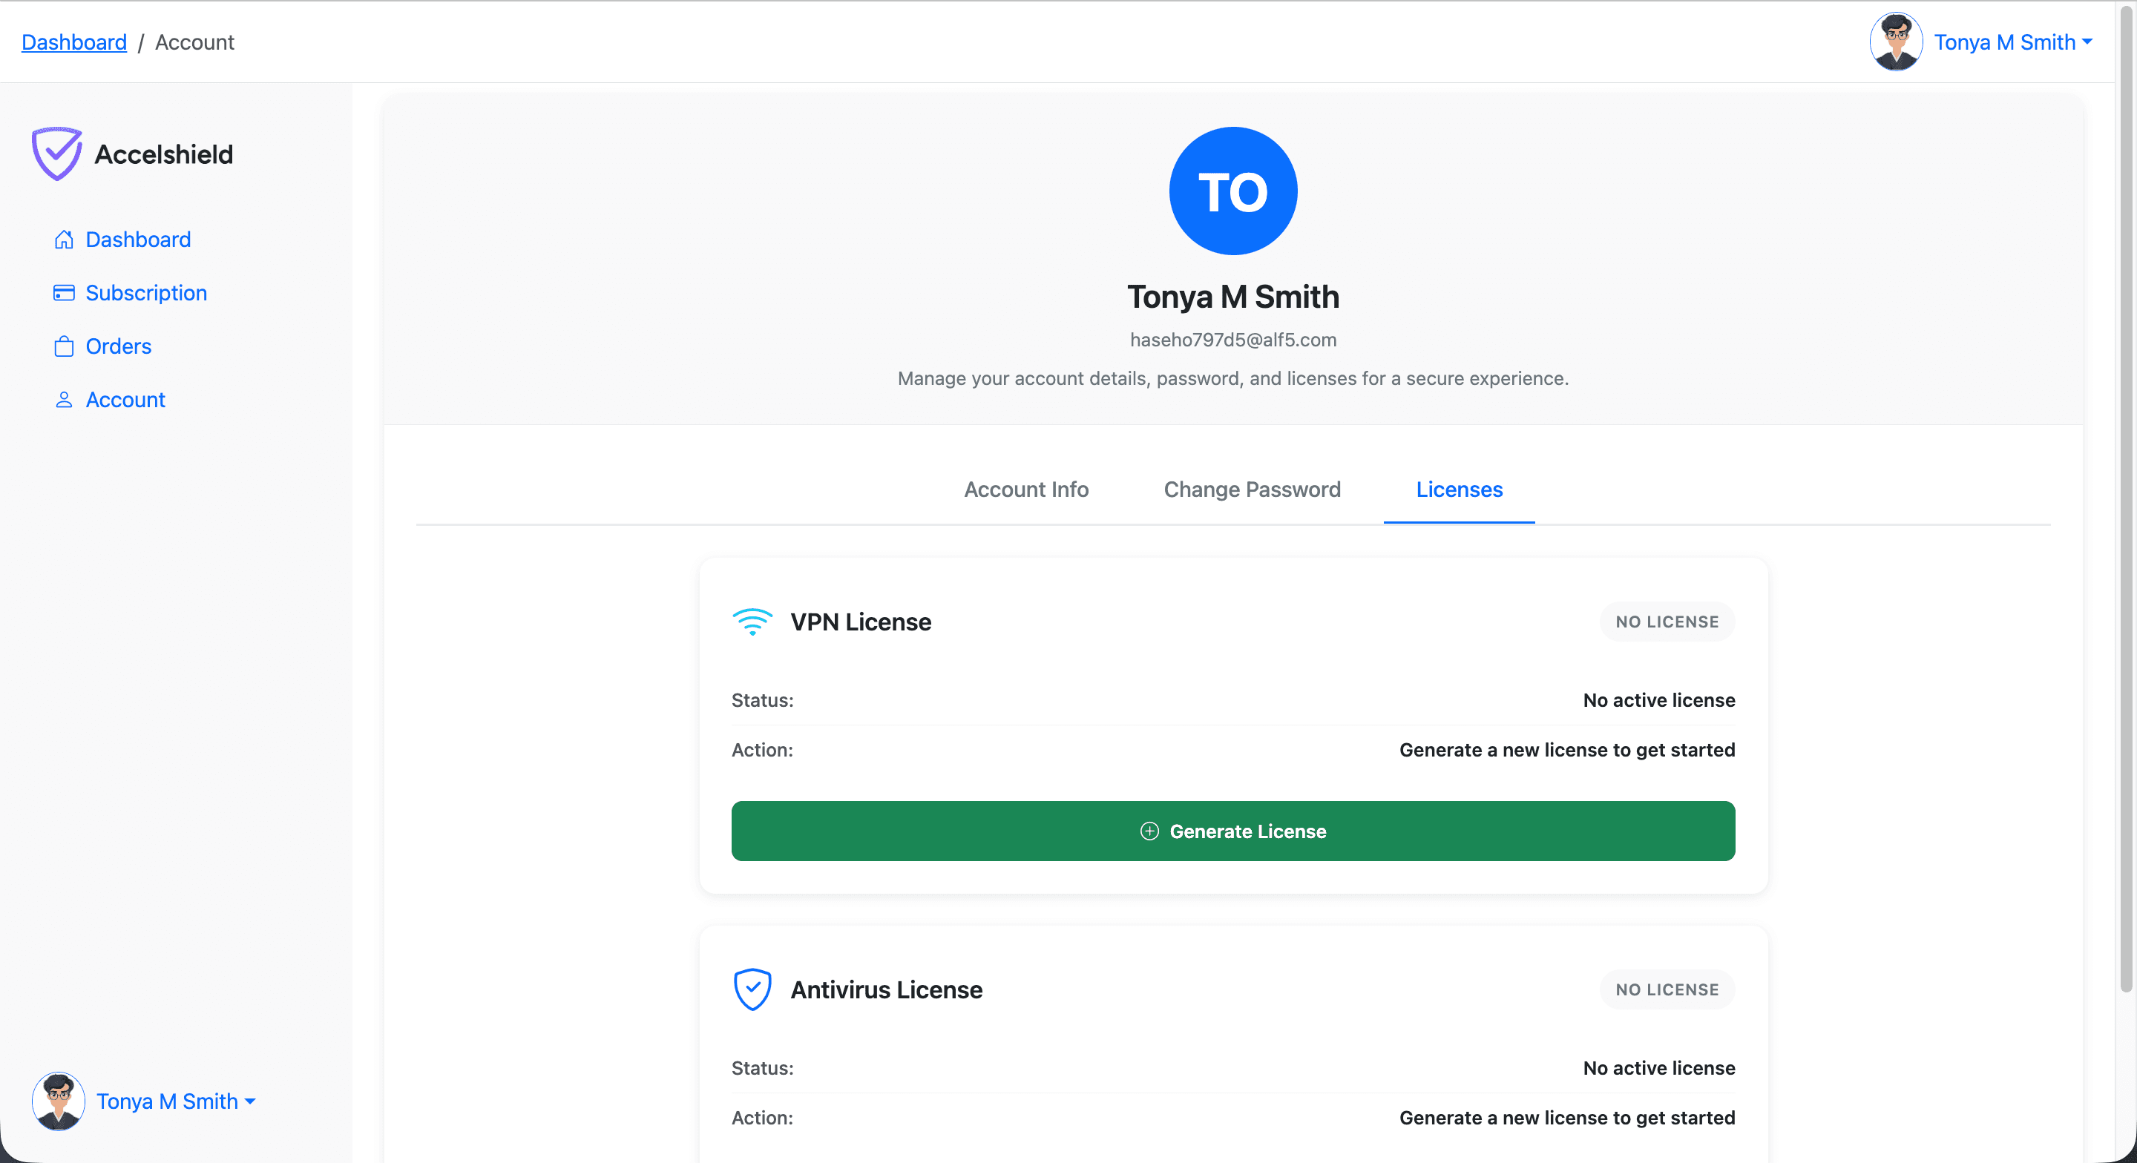Click the Tonya M Smith profile heading

pos(1232,297)
